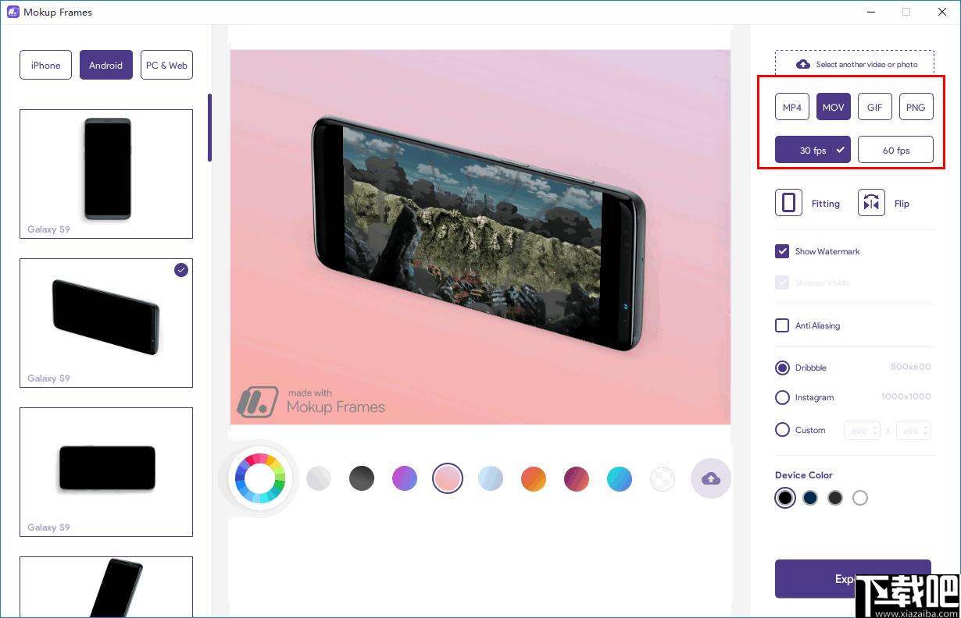Choose MOV export format
Viewport: 961px width, 618px height.
pyautogui.click(x=834, y=107)
